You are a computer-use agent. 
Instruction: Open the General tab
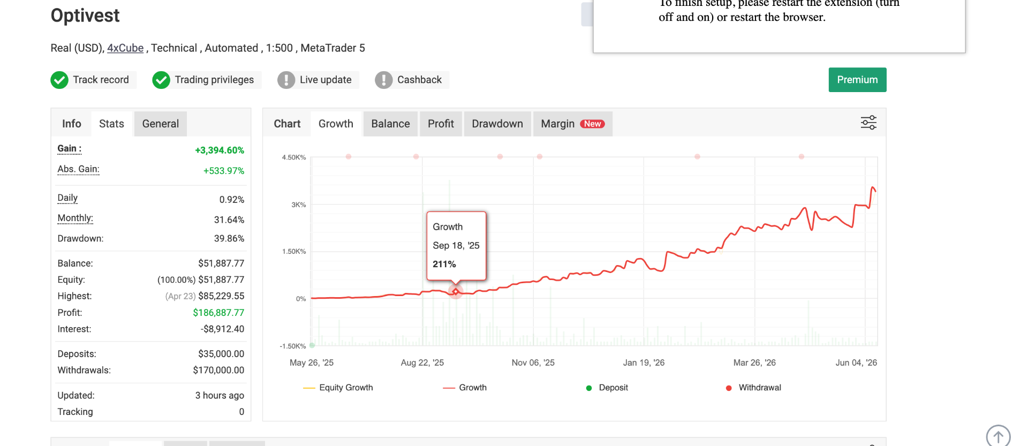click(161, 124)
